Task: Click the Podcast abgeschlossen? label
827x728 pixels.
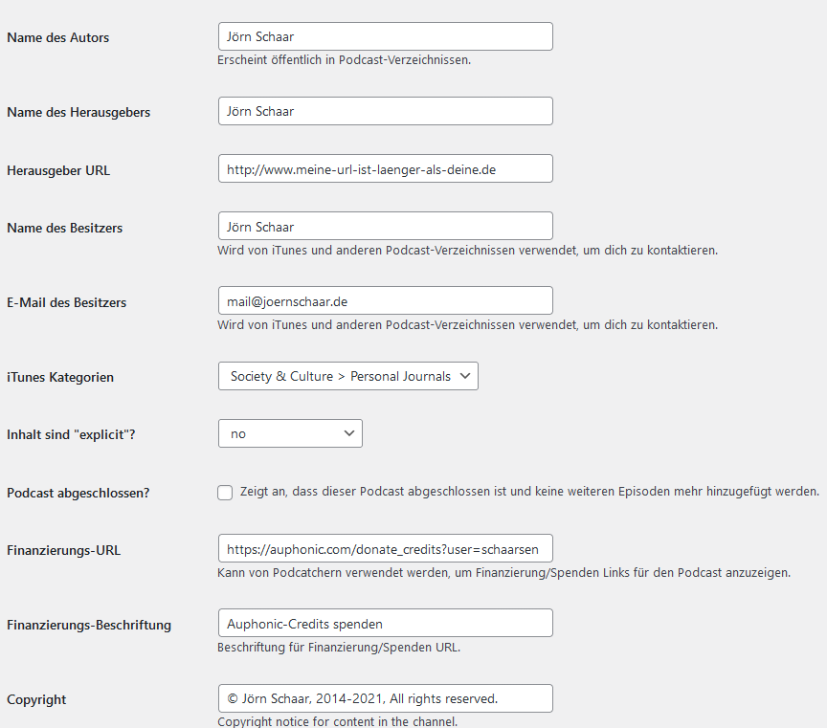Action: [78, 493]
